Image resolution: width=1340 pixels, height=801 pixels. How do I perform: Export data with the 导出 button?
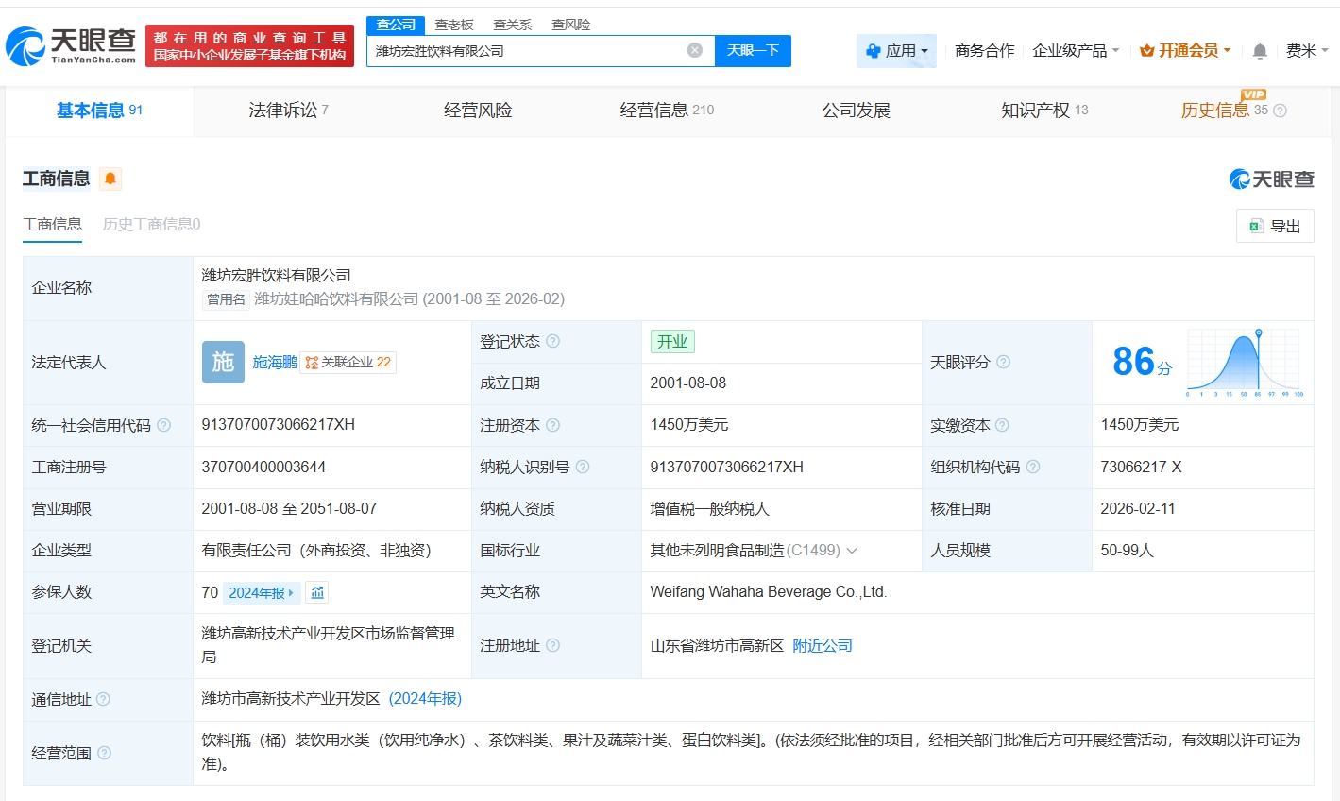pyautogui.click(x=1274, y=226)
